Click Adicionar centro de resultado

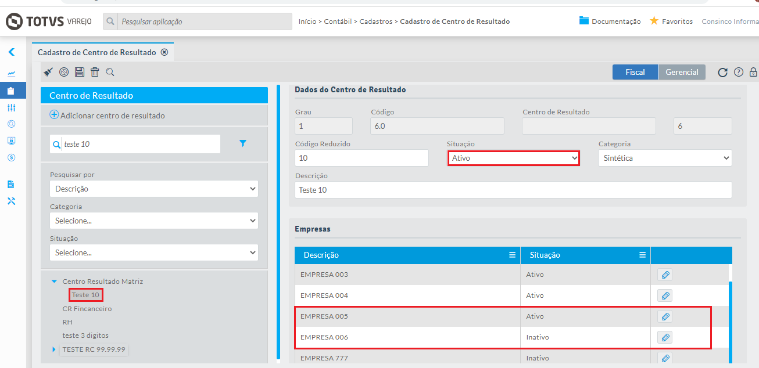(113, 116)
